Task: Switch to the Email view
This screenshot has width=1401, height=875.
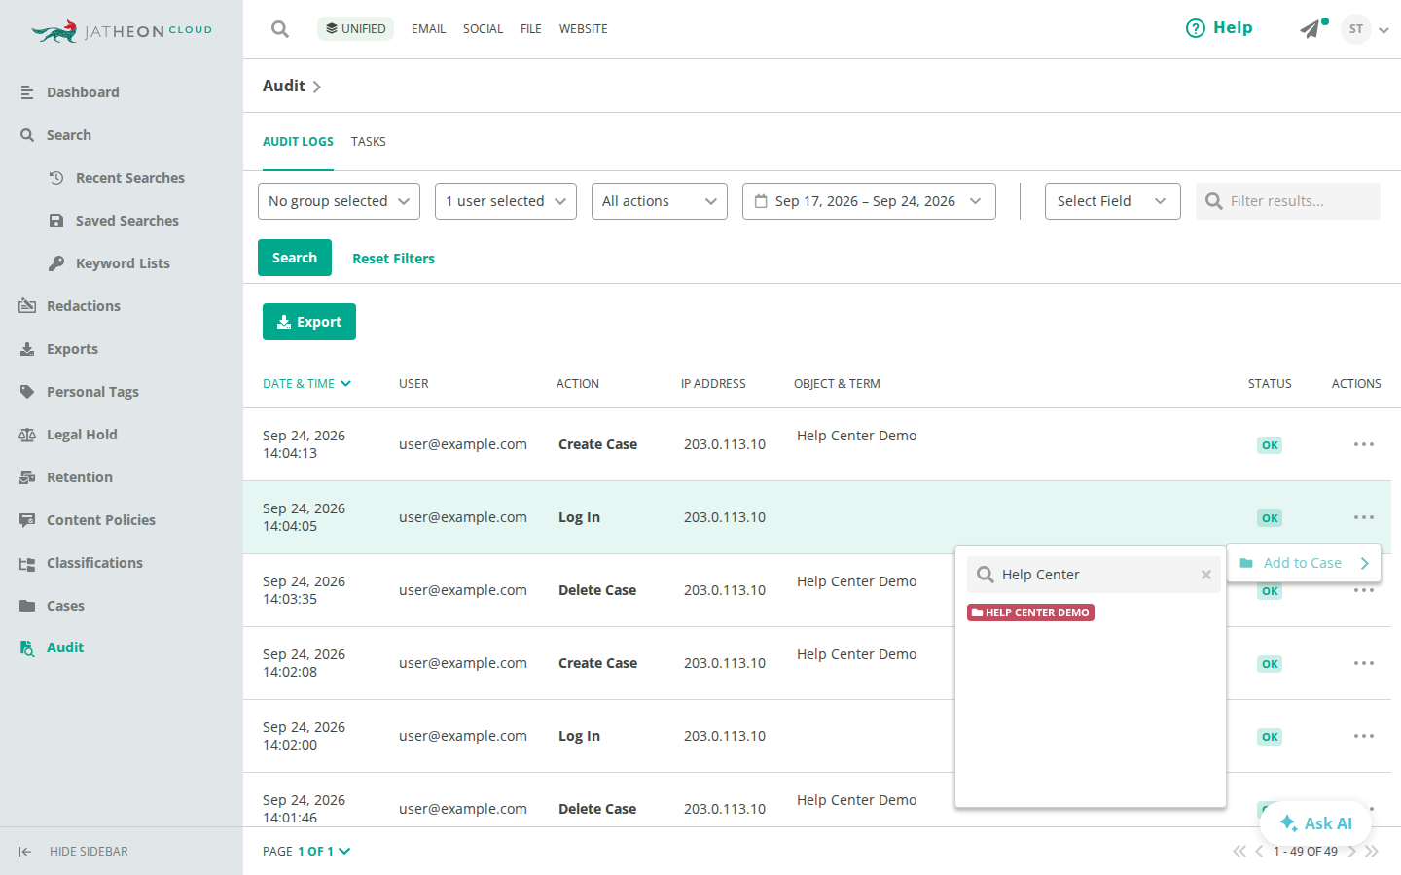Action: 428,29
